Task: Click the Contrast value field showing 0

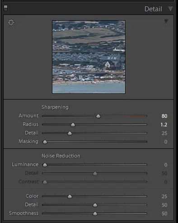Action: 166,182
